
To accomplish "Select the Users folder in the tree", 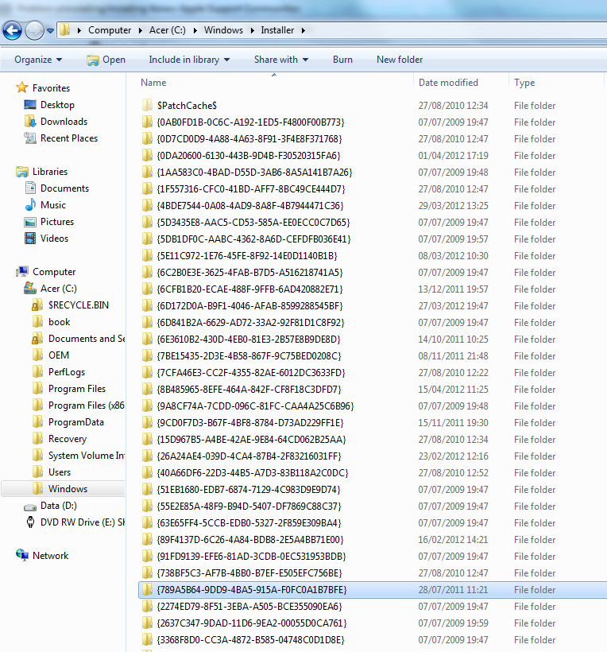I will coord(60,472).
